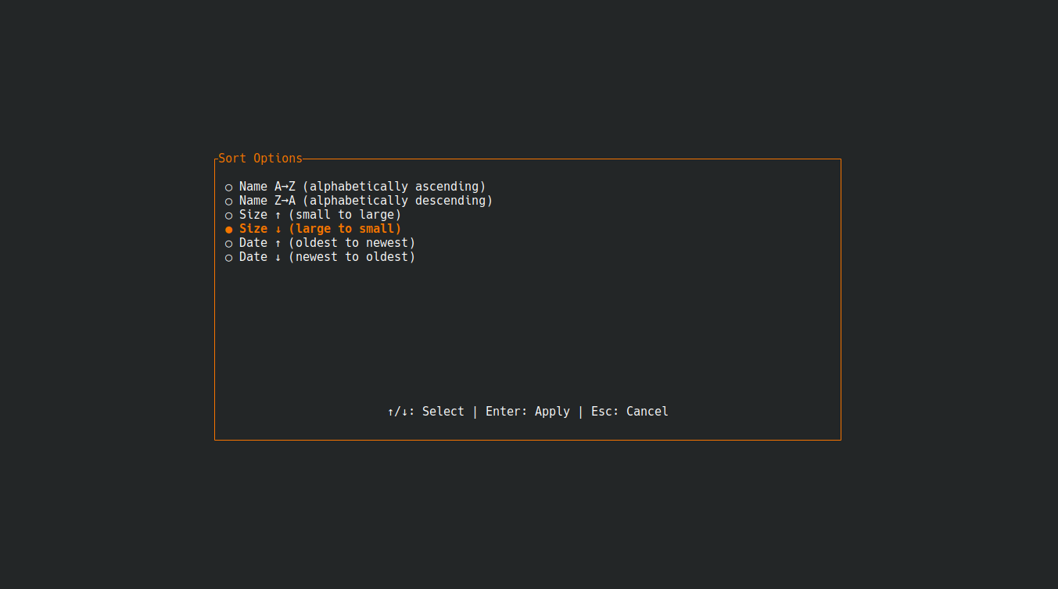Click the "Select" keyboard hint text
The width and height of the screenshot is (1058, 589).
pyautogui.click(x=443, y=411)
